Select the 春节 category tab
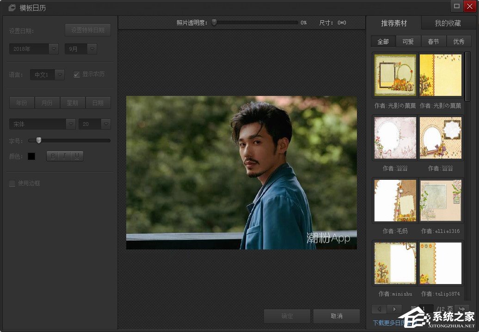479x332 pixels. (433, 41)
